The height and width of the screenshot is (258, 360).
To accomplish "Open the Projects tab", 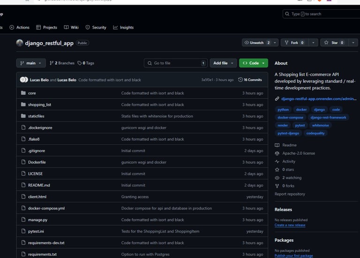I will [46, 27].
